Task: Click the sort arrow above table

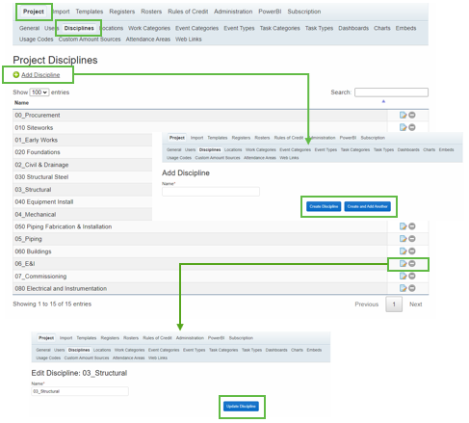Action: click(x=383, y=101)
